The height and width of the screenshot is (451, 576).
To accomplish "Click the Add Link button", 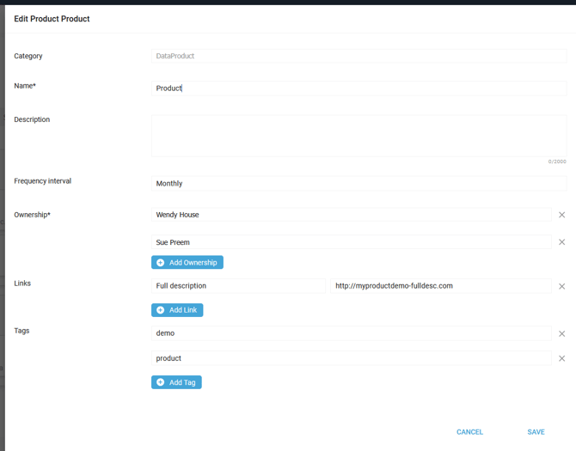I will tap(177, 310).
